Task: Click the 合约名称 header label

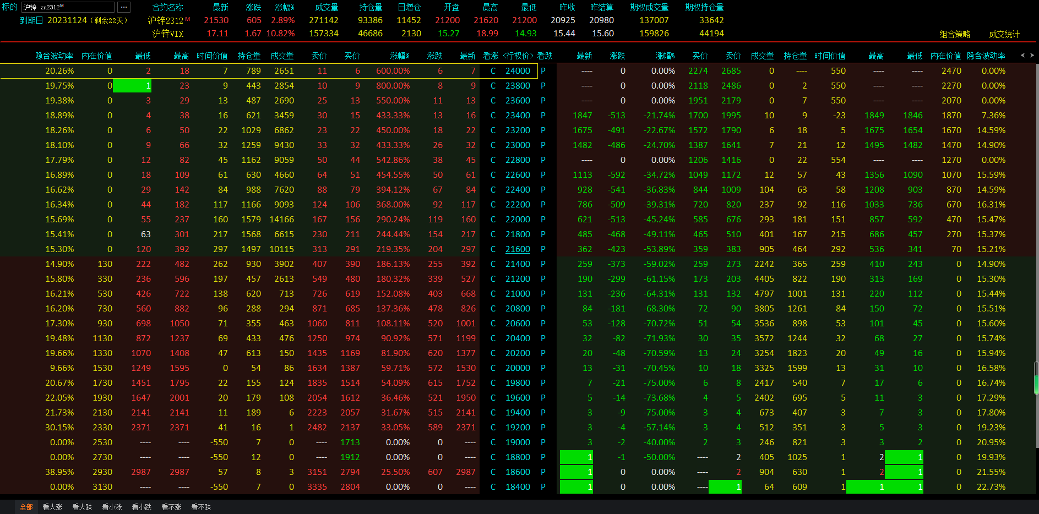Action: point(168,7)
